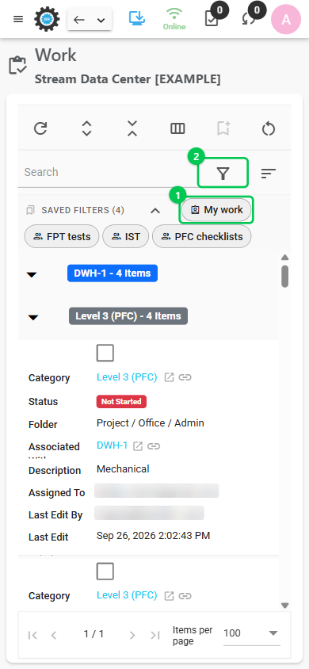309x669 pixels.
Task: Click the scrollbar down arrow
Action: coord(285,606)
